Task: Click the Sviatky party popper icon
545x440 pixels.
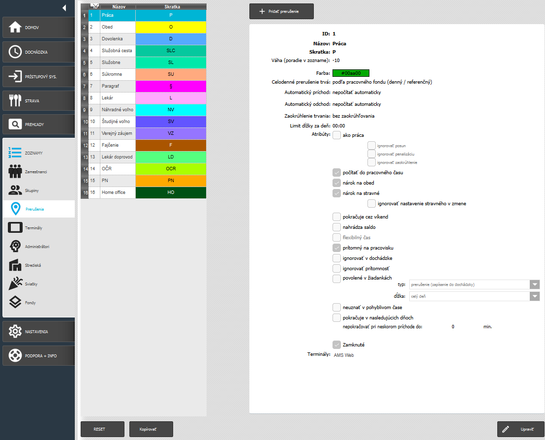Action: tap(16, 284)
